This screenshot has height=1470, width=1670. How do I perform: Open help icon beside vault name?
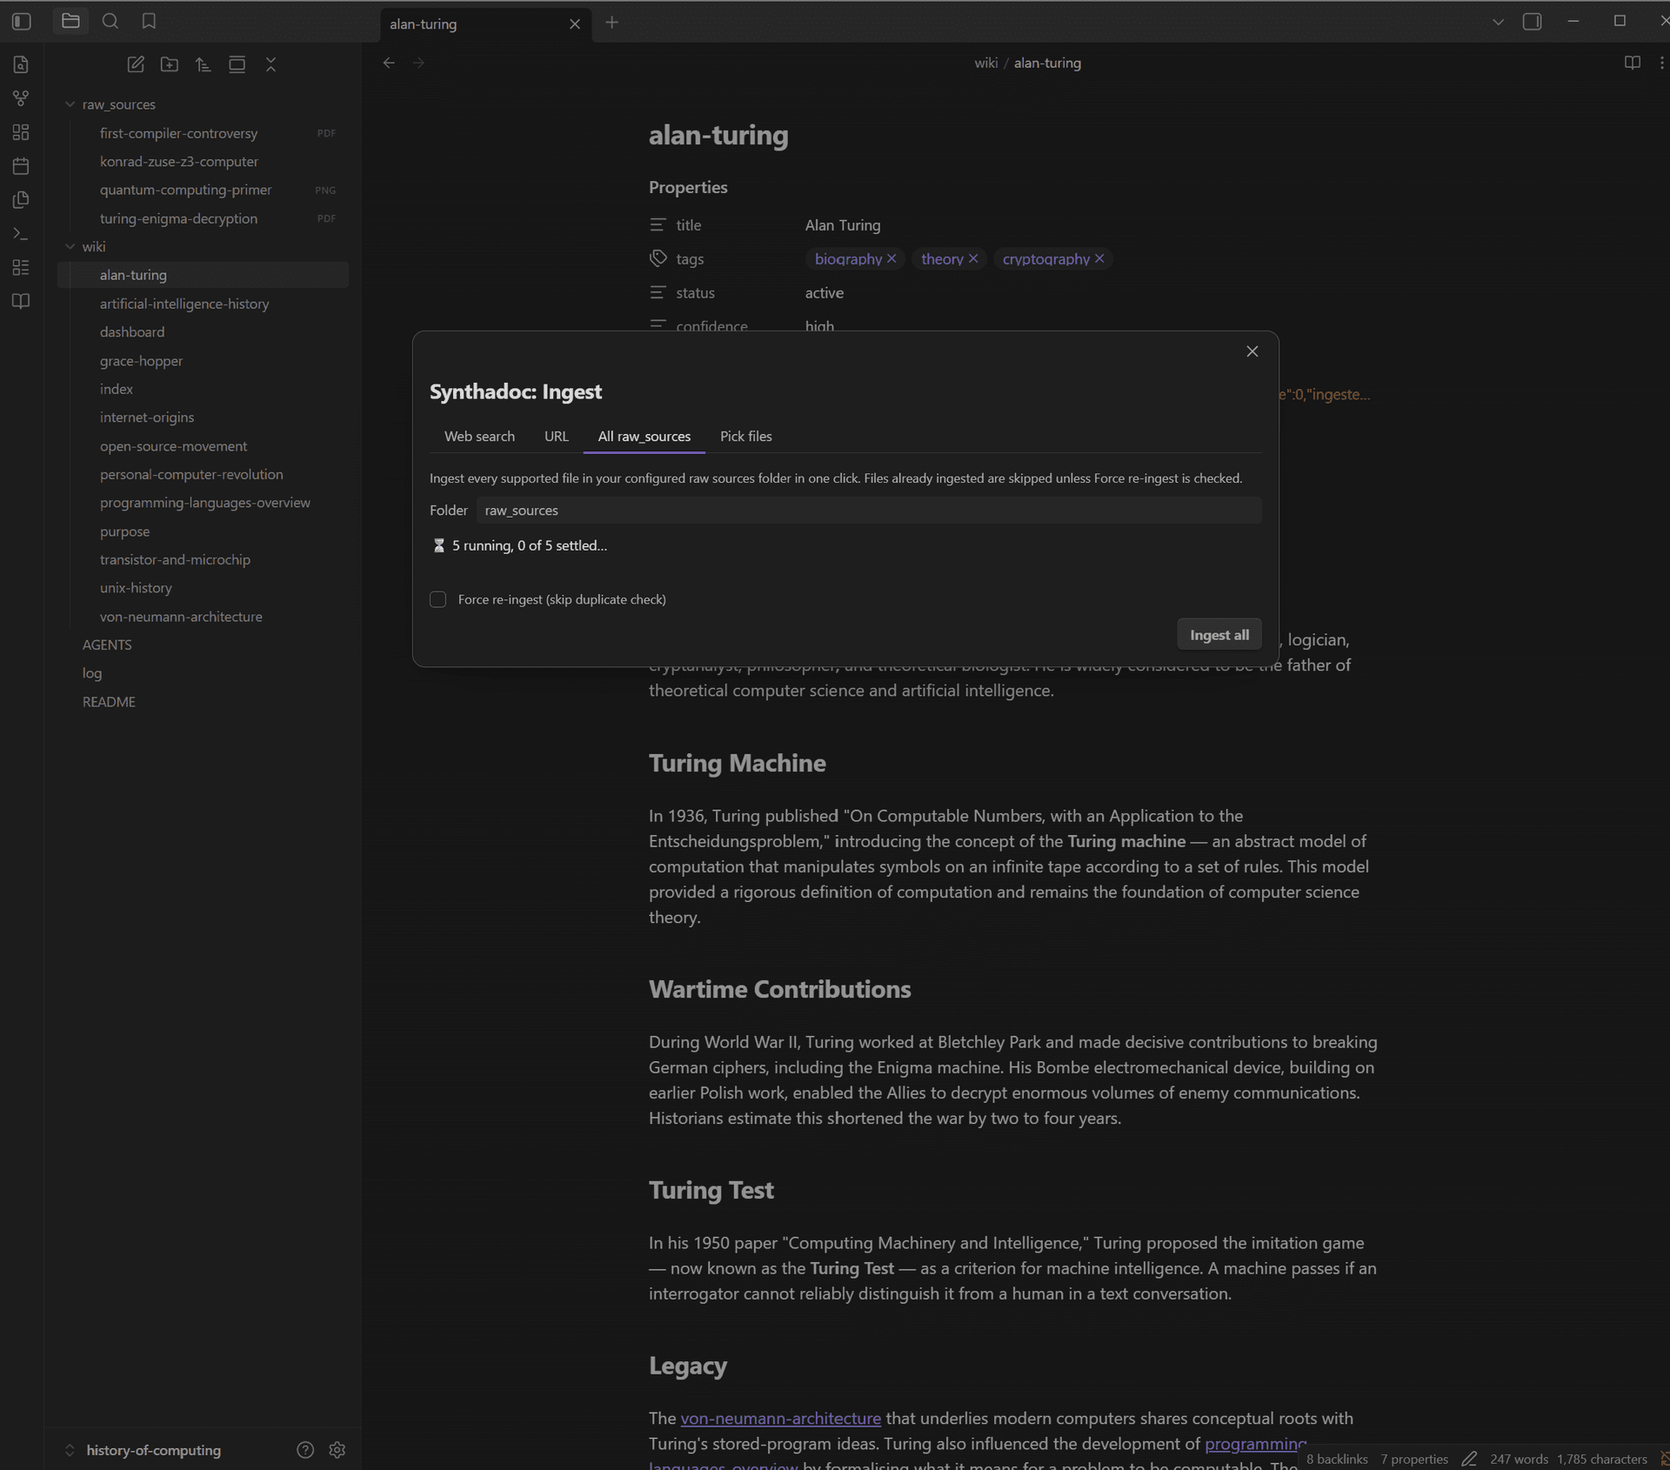305,1450
